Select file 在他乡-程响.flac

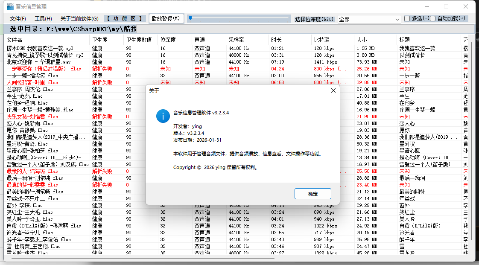[27, 103]
